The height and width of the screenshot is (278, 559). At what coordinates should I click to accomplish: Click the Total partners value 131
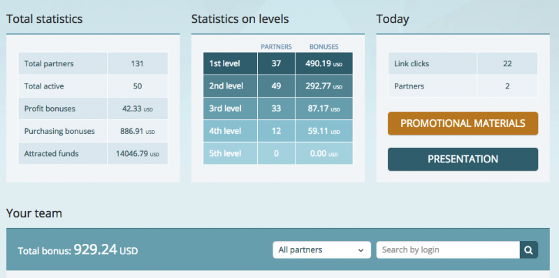click(137, 63)
